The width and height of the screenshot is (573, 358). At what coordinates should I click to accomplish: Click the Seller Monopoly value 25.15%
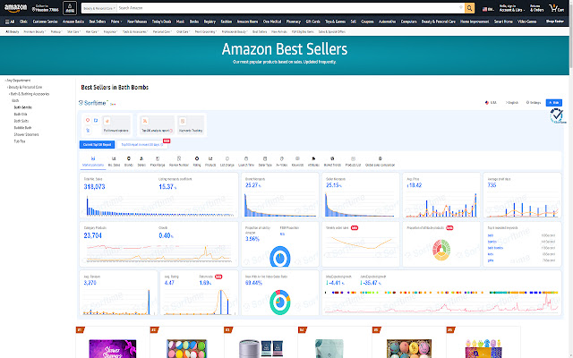pyautogui.click(x=334, y=185)
